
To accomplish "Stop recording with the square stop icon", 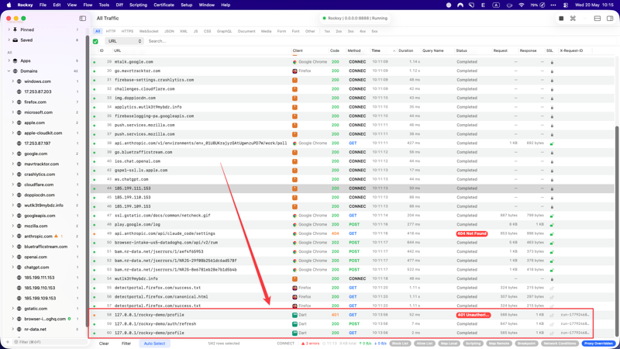I will 561,18.
